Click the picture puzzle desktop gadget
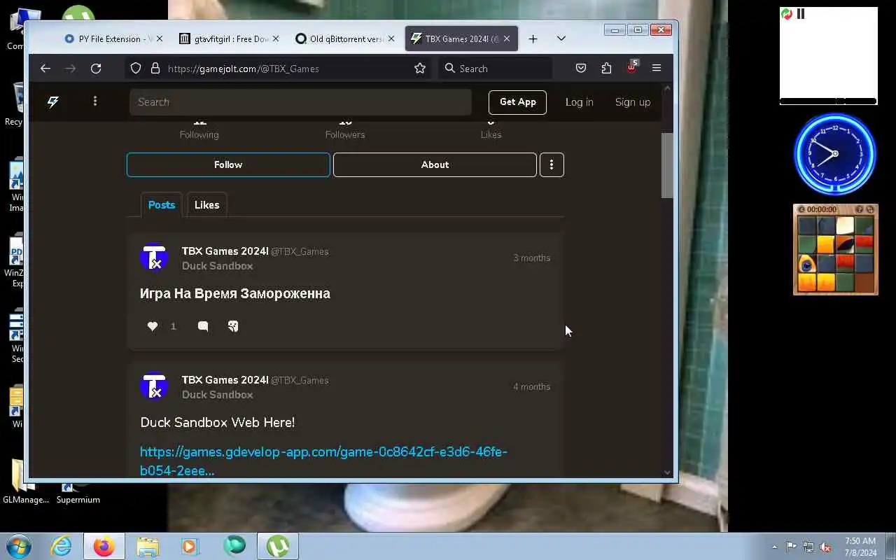Image resolution: width=896 pixels, height=560 pixels. (835, 249)
